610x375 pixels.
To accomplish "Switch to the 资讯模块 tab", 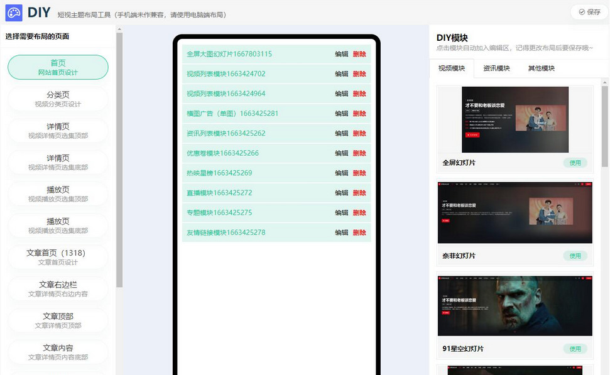I will (496, 68).
